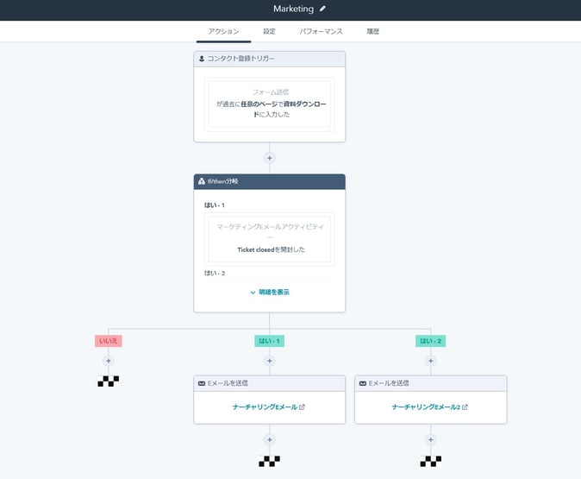581x479 pixels.
Task: Select the フォーム送信 trigger condition box
Action: 269,104
